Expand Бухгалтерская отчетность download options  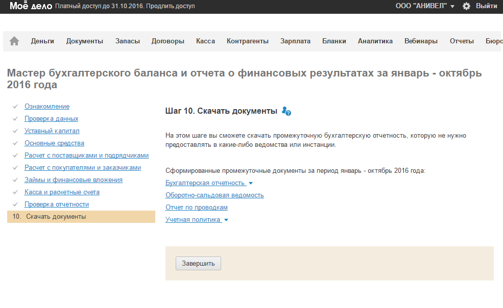(209, 183)
